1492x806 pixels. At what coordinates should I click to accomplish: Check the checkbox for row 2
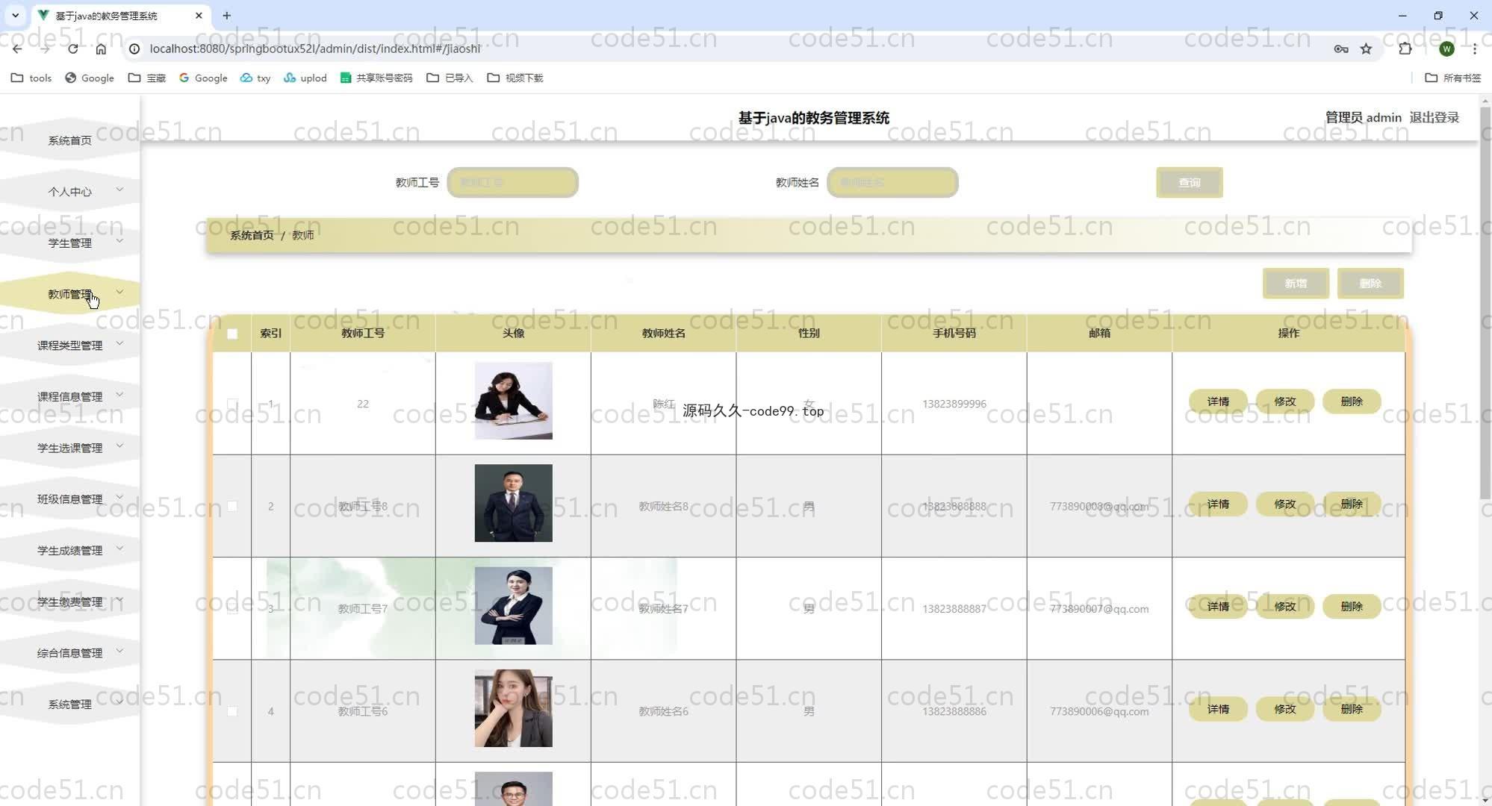(x=232, y=506)
